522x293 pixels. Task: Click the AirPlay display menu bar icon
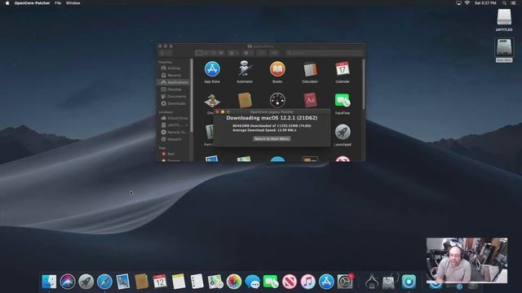point(458,3)
